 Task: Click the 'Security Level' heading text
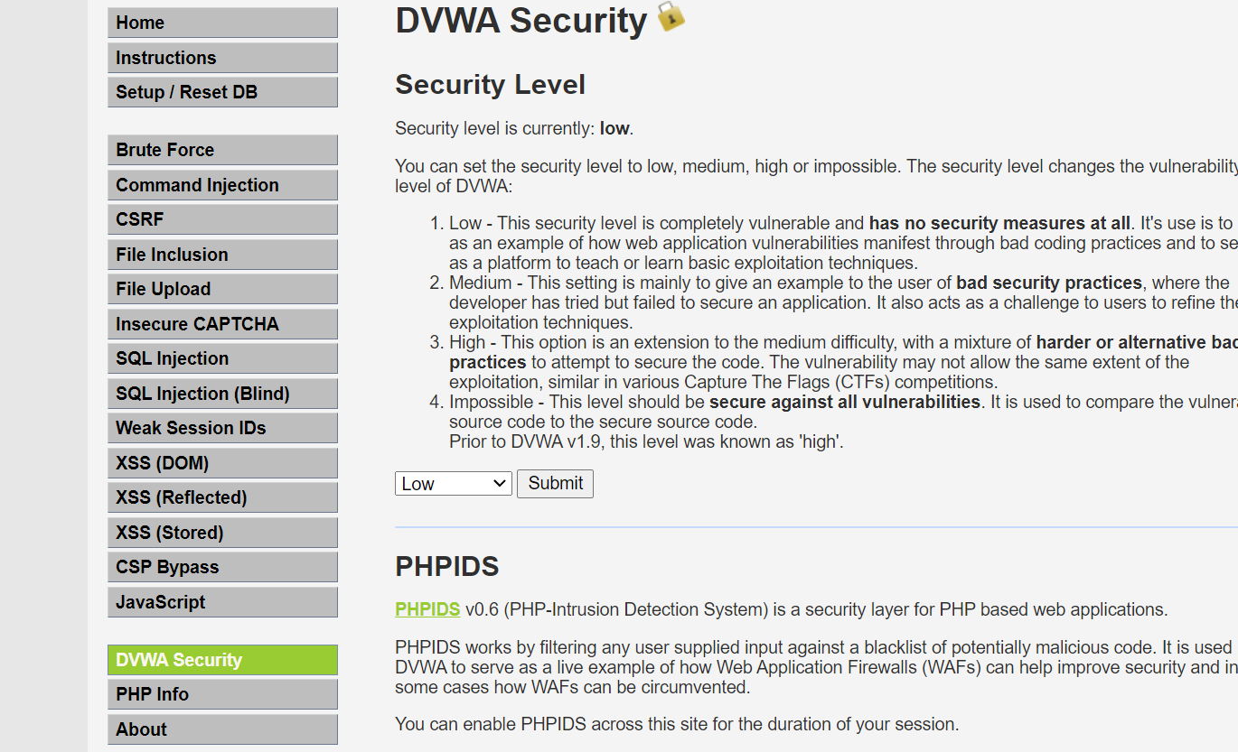point(491,85)
